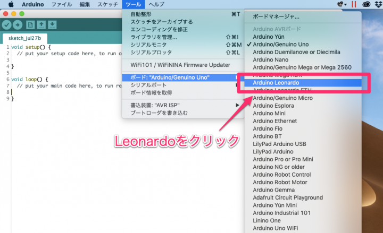
Task: Click WiFi101 / WiFiNINA Firmware Updater
Action: coord(180,65)
